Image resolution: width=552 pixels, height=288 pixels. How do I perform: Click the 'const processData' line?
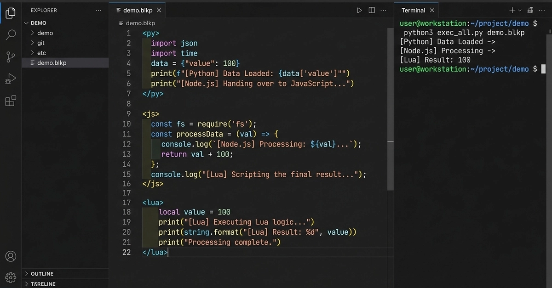[214, 134]
